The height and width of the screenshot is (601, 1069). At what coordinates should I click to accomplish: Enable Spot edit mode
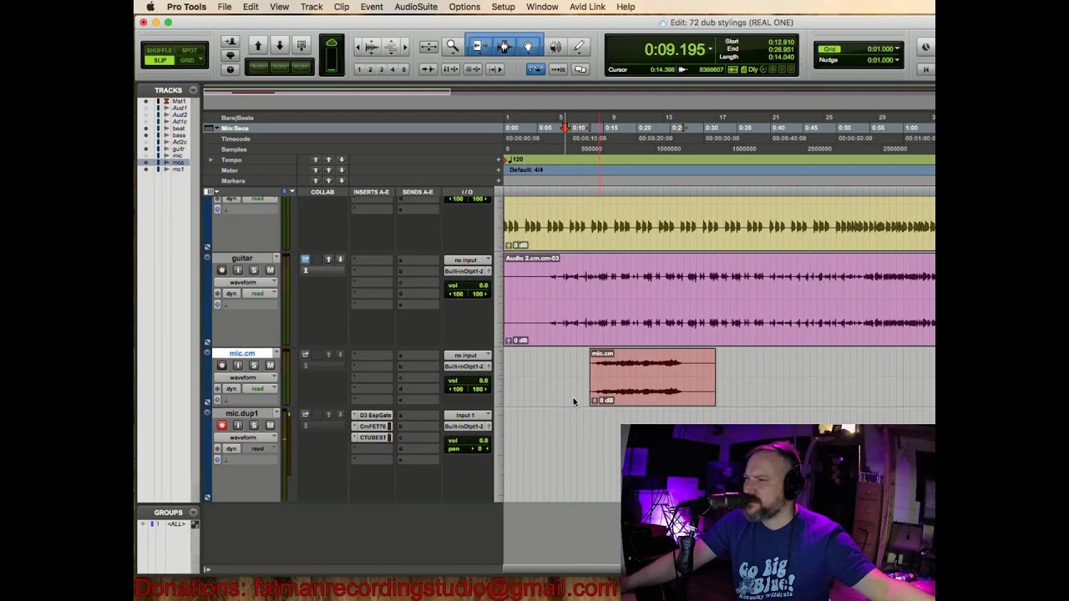189,50
